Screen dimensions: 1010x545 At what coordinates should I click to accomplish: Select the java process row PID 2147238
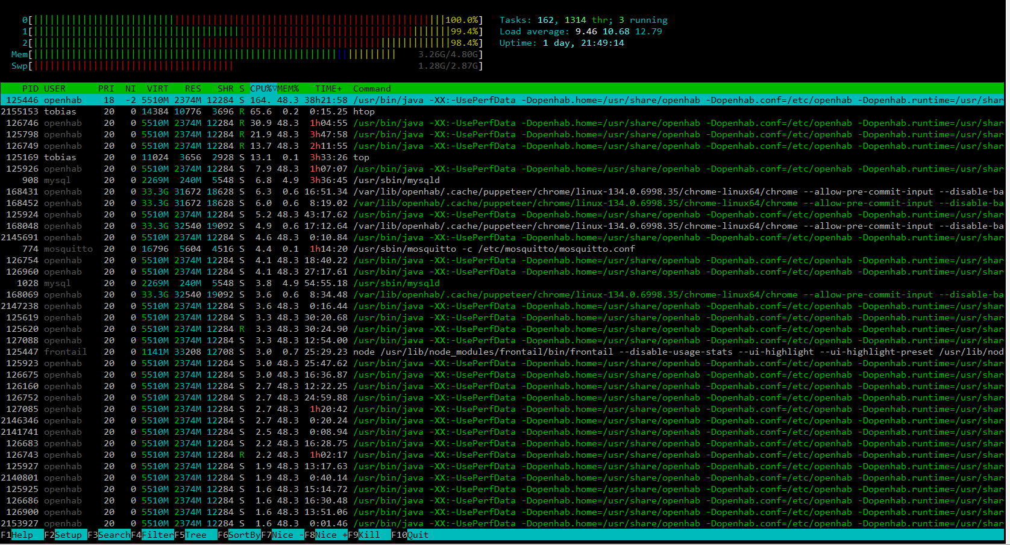click(x=502, y=306)
